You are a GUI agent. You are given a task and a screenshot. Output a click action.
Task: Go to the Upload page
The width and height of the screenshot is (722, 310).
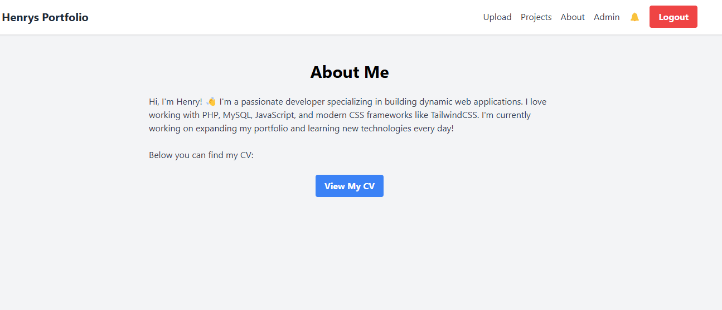pyautogui.click(x=497, y=17)
